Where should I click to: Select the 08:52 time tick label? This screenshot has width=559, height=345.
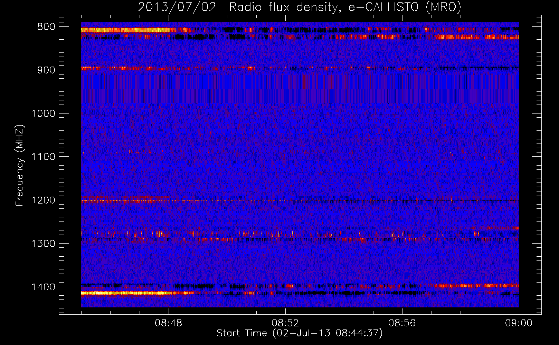(x=285, y=323)
